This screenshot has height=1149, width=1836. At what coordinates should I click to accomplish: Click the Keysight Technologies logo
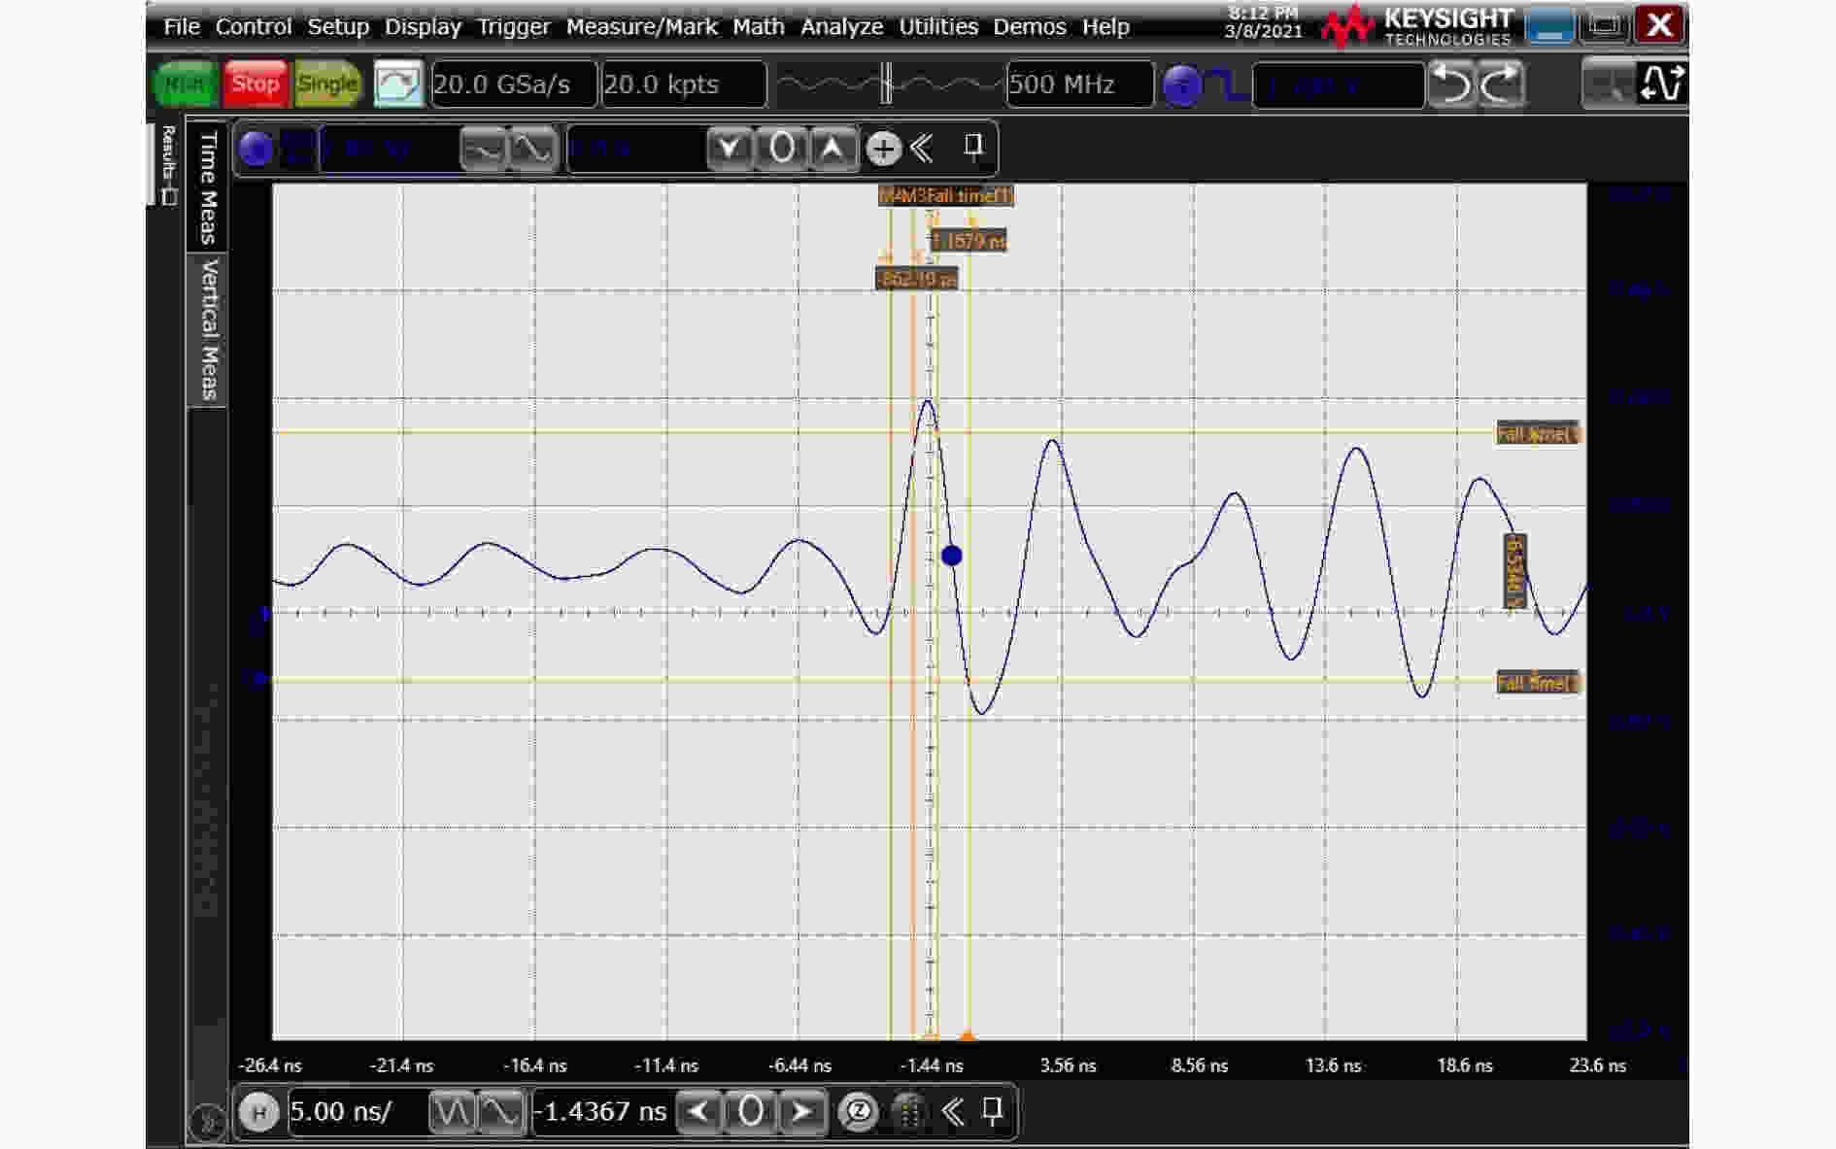click(1417, 26)
